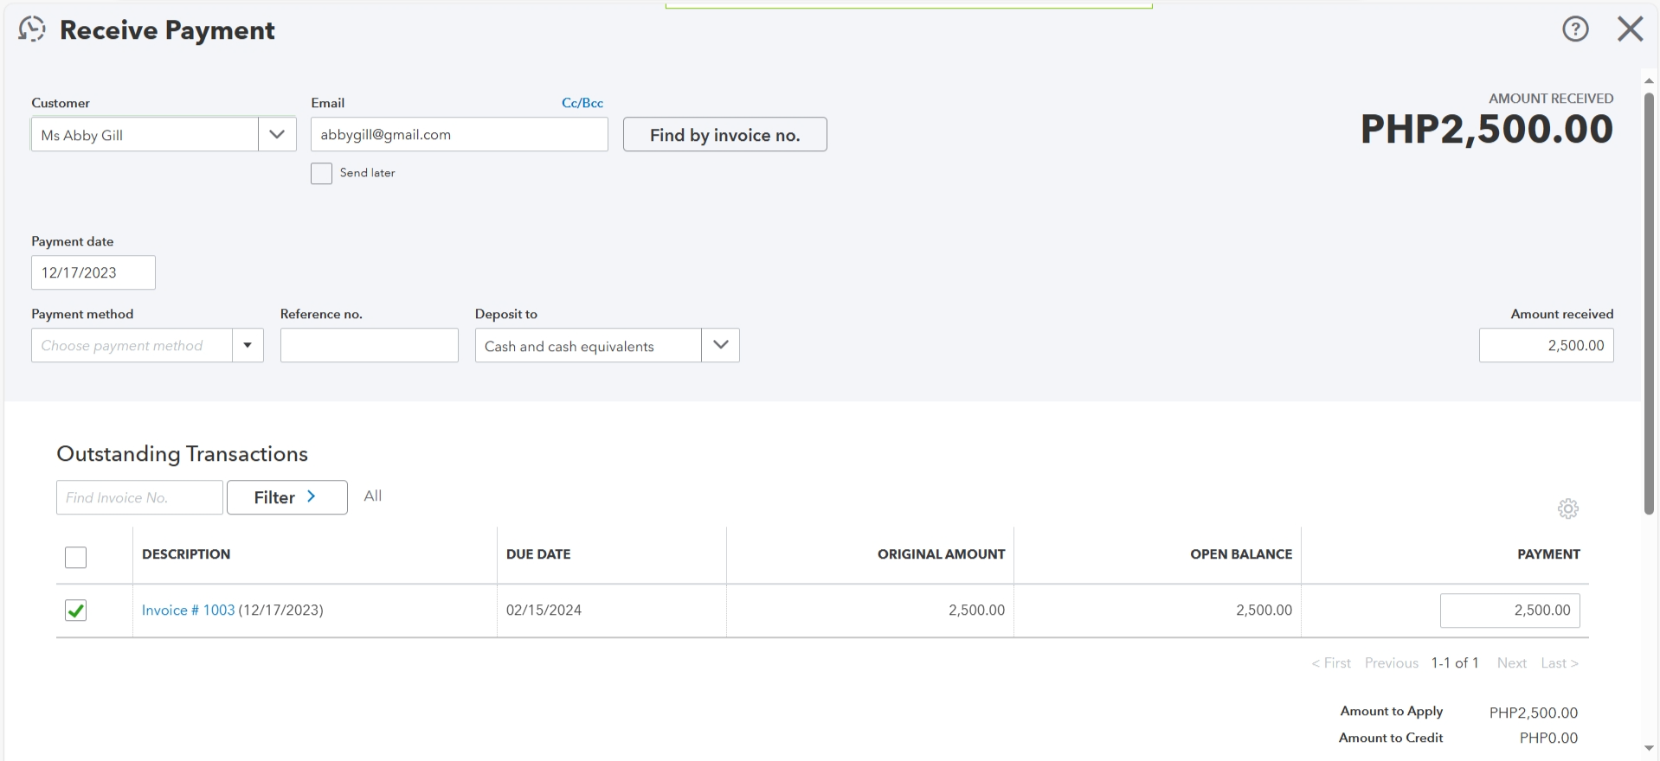
Task: Click the Receive Payment history clock icon
Action: (x=32, y=29)
